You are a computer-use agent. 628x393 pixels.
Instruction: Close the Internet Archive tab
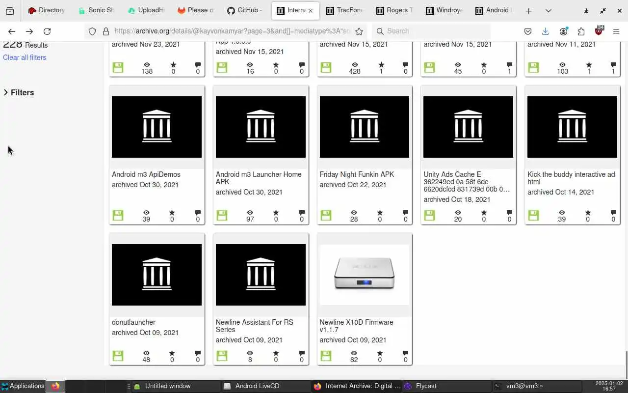(310, 10)
